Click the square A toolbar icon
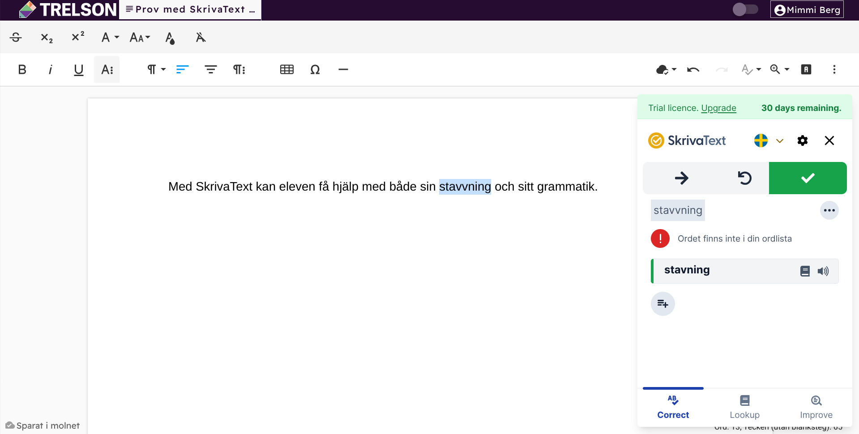This screenshot has width=859, height=434. point(806,69)
